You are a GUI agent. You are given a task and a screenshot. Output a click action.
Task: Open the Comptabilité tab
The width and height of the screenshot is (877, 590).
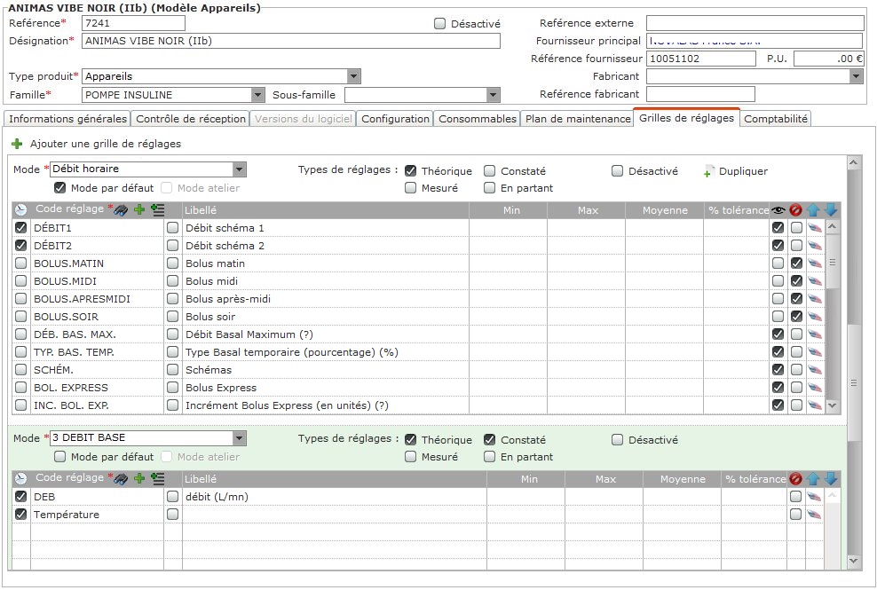coord(776,119)
